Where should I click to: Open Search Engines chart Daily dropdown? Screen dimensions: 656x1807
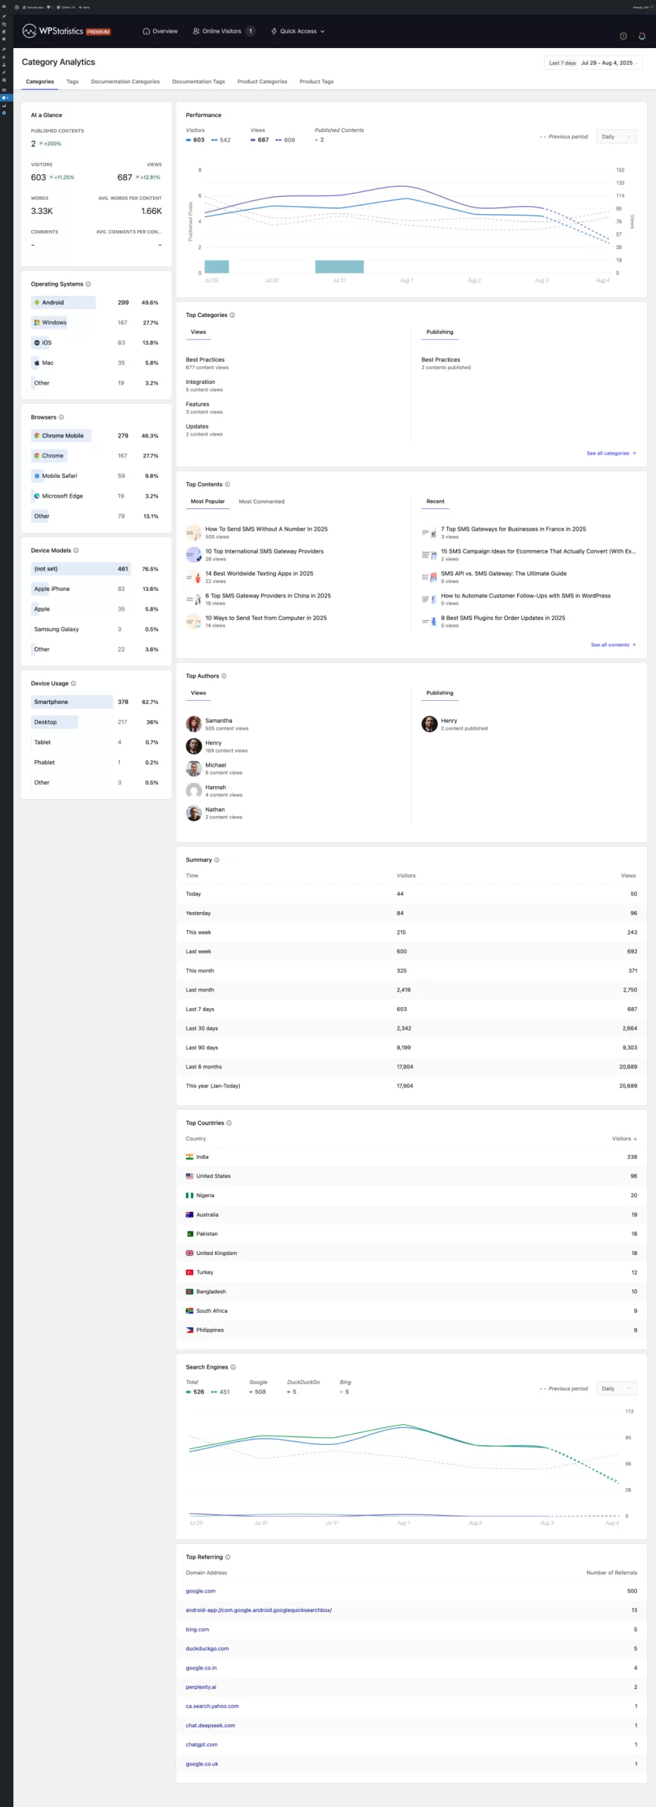point(616,1388)
